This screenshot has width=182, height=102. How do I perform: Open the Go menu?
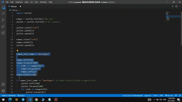click(32, 2)
